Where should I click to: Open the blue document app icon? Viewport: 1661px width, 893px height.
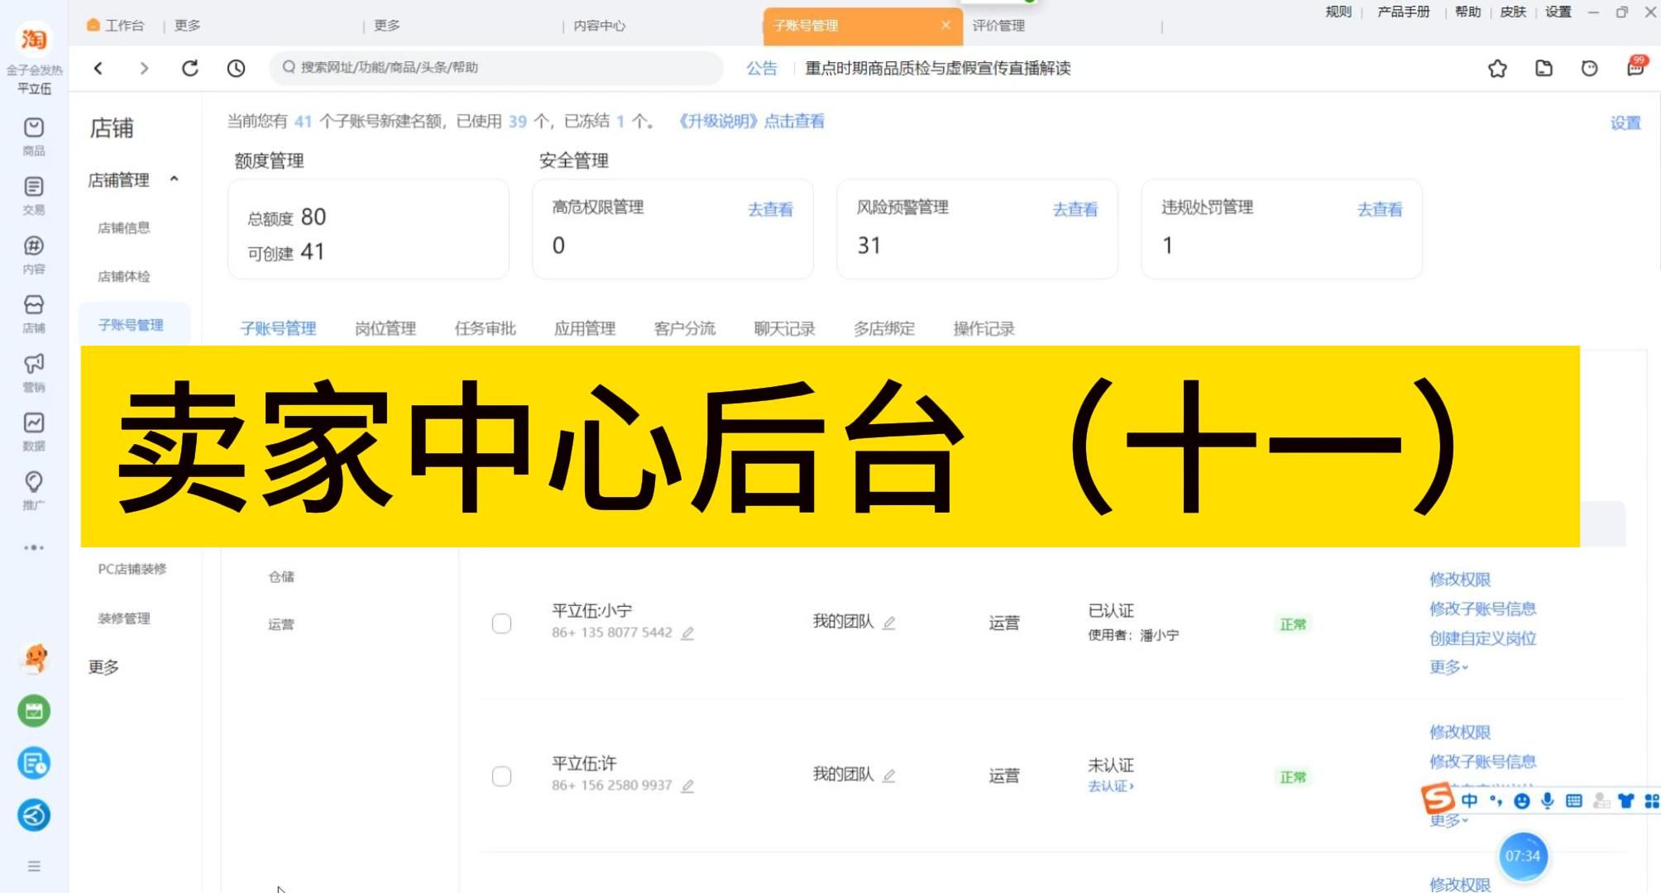point(34,763)
